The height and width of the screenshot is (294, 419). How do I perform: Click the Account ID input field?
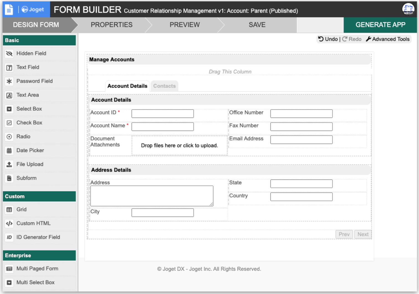[163, 113]
